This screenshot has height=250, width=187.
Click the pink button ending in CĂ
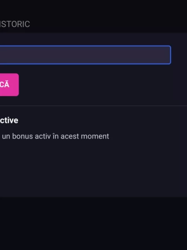coord(9,85)
